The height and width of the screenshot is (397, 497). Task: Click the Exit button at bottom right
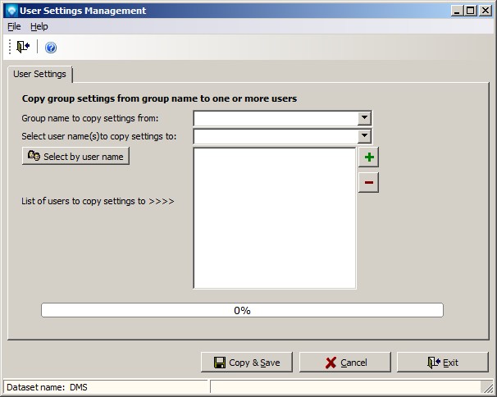(x=443, y=363)
